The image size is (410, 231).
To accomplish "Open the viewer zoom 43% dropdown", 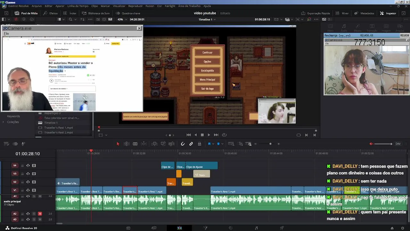I will [x=122, y=19].
